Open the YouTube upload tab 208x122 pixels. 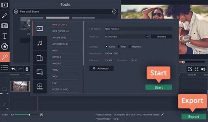click(x=40, y=87)
